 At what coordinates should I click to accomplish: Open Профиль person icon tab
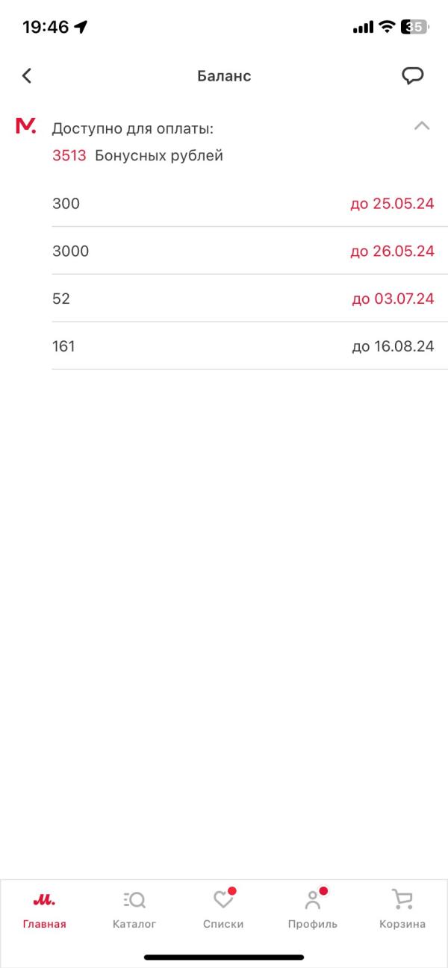coord(313,909)
